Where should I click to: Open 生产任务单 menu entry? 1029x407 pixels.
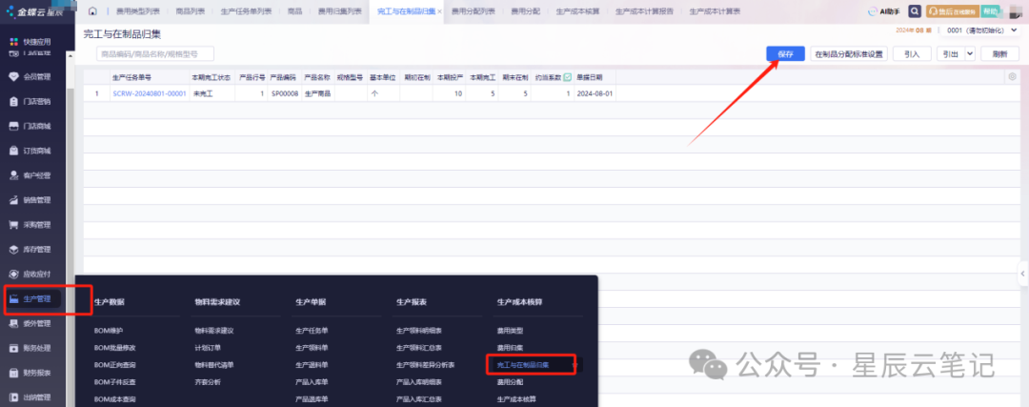312,331
